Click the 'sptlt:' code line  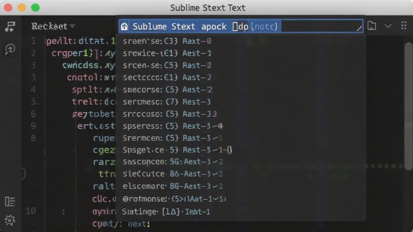94,90
